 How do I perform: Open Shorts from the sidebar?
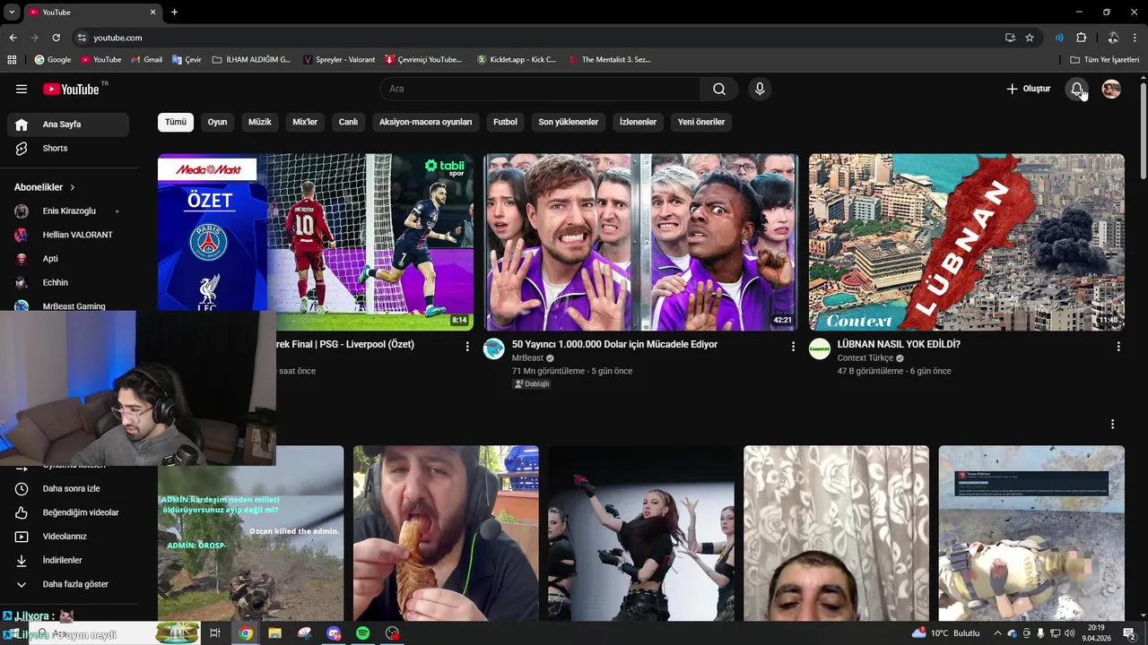[x=68, y=148]
